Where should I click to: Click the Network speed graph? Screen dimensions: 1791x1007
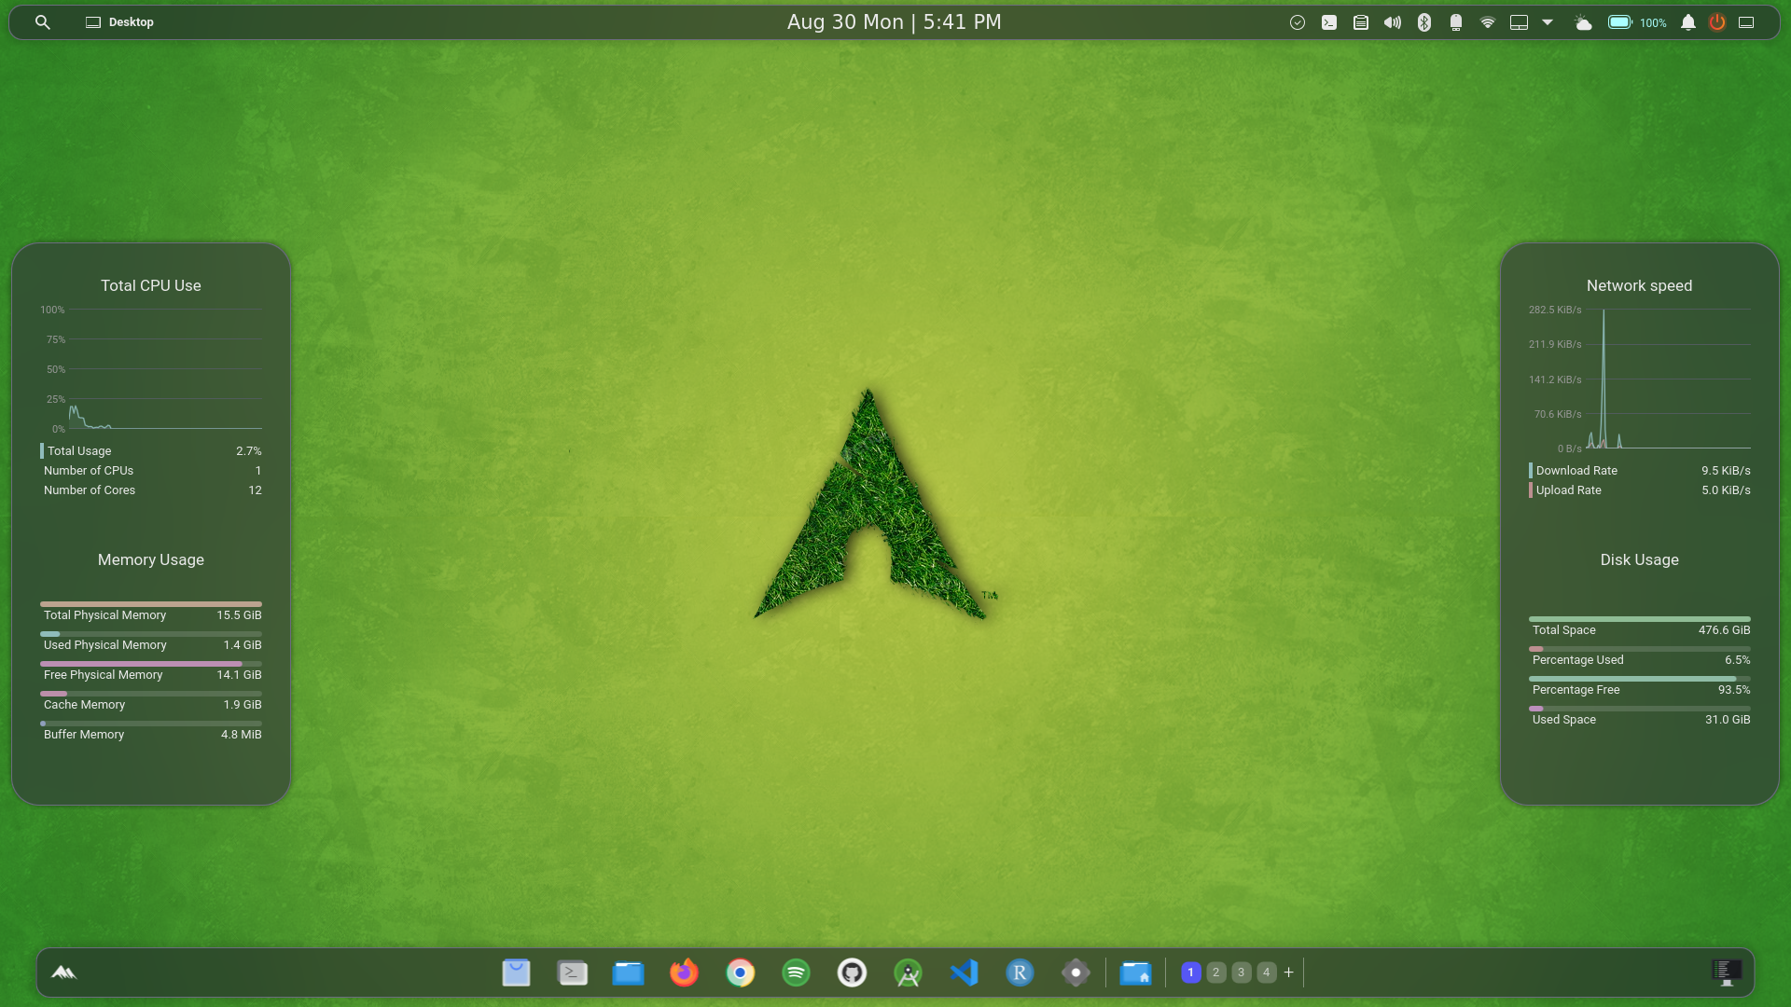pyautogui.click(x=1640, y=379)
